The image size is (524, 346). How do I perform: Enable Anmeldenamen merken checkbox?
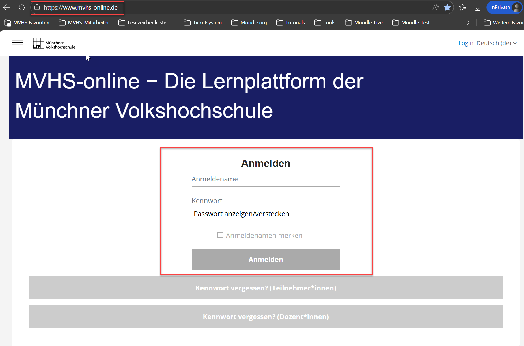220,235
